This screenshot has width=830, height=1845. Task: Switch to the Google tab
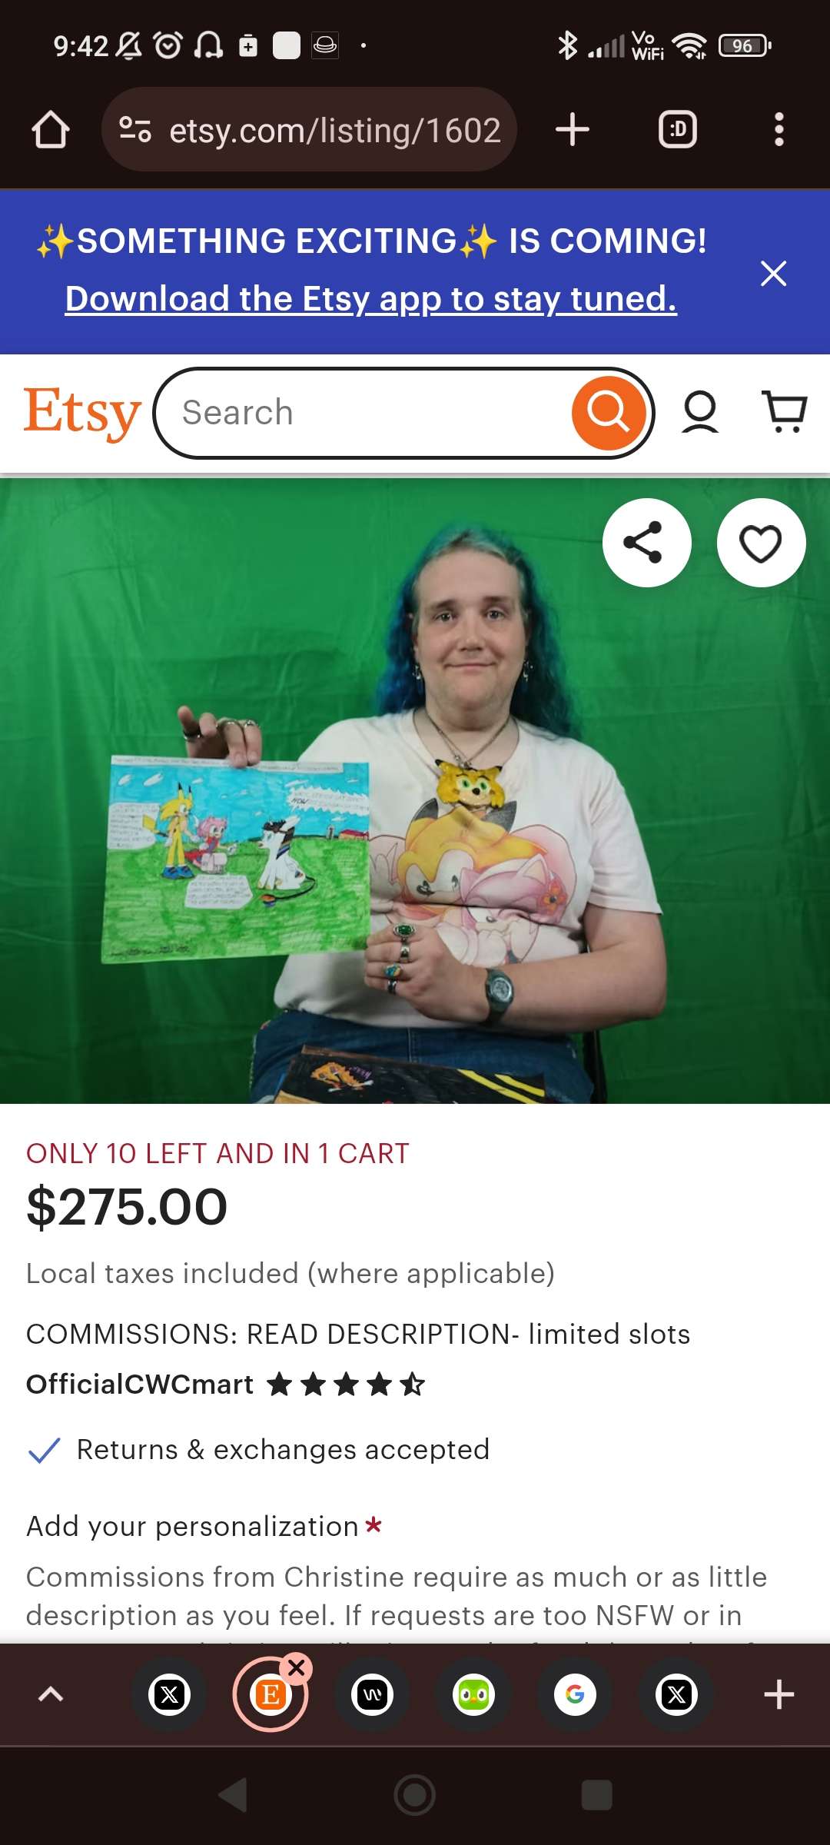pyautogui.click(x=576, y=1694)
